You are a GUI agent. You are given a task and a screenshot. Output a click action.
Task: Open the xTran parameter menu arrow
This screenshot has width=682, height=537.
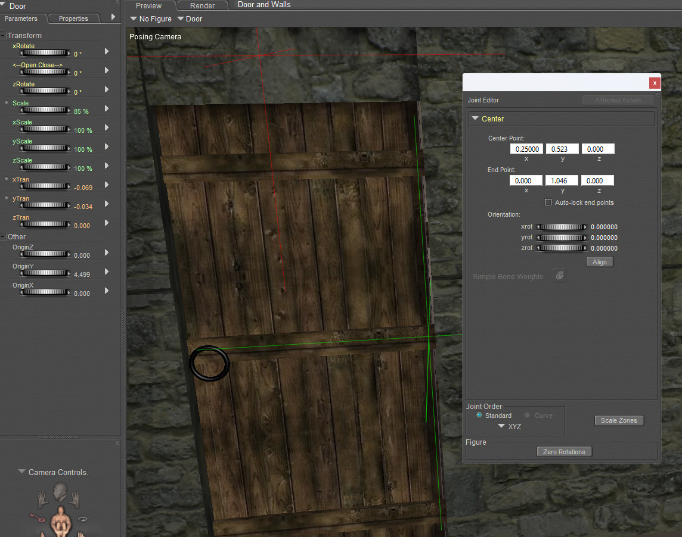(107, 185)
